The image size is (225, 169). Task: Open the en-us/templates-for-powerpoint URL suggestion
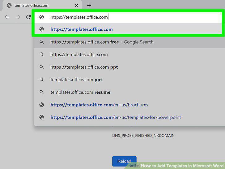tap(129, 117)
